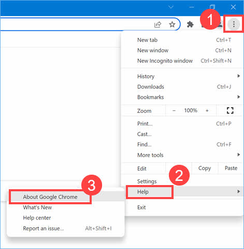Click inside the address bar field
Viewport: 244px width, 249px height.
click(76, 24)
